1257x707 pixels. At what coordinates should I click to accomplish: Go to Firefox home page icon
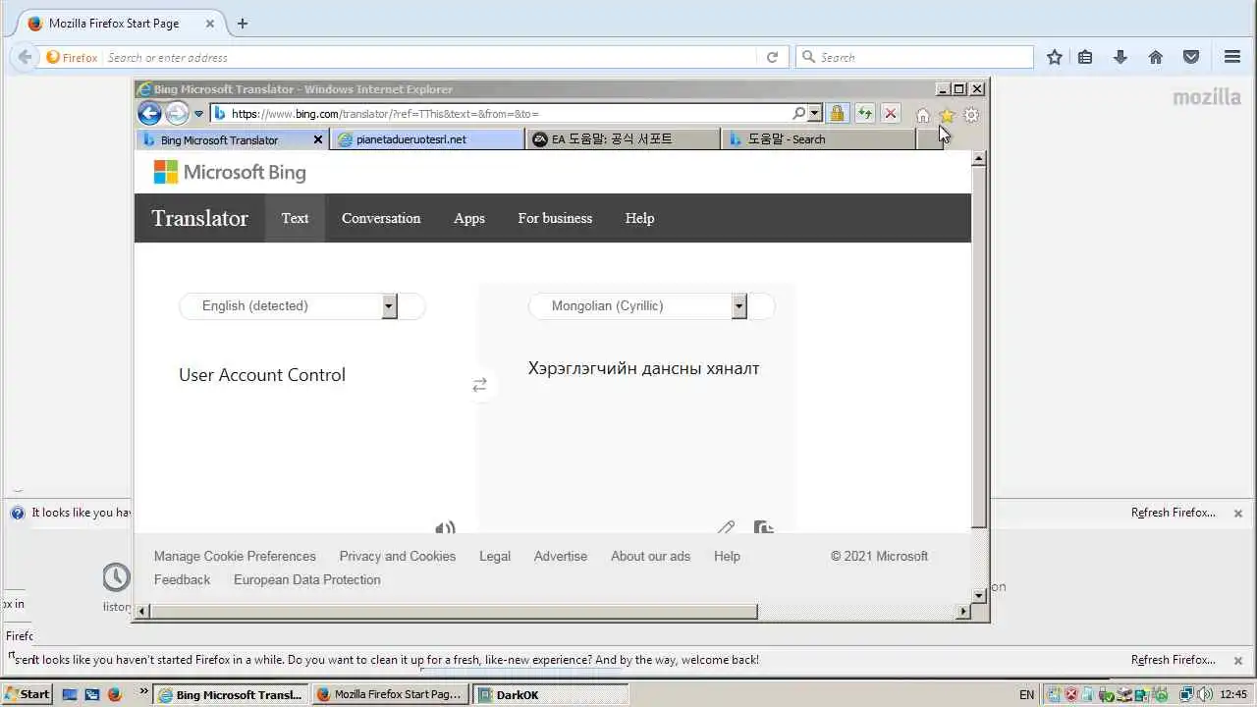[x=1156, y=57]
